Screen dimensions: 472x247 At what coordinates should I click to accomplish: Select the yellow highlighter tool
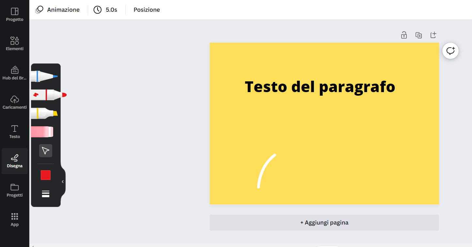[x=44, y=113]
